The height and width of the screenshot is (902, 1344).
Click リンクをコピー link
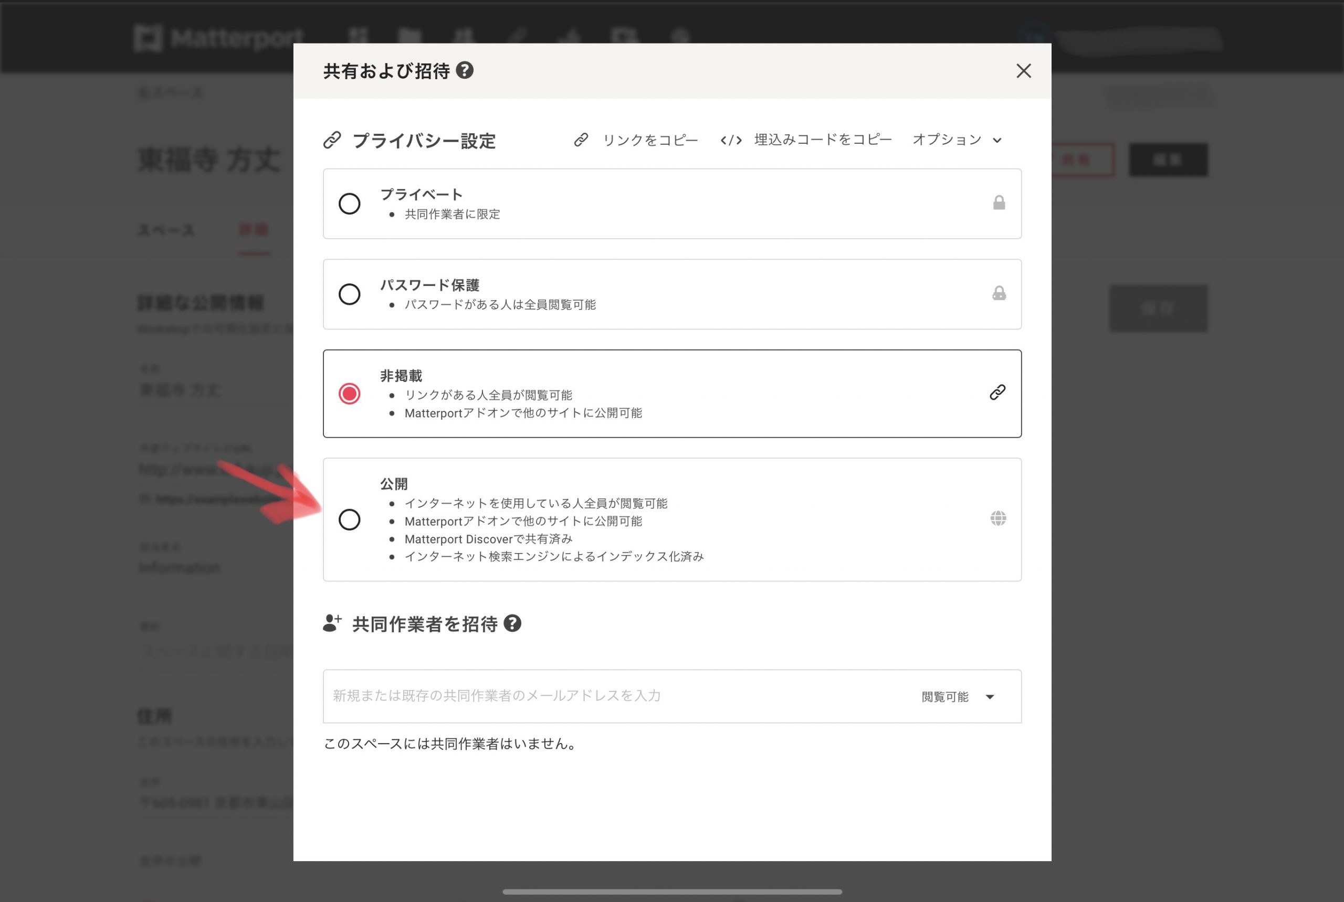click(x=650, y=140)
